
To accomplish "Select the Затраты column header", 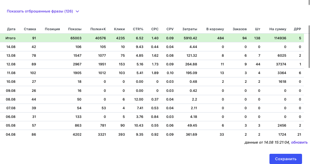I will point(189,29).
